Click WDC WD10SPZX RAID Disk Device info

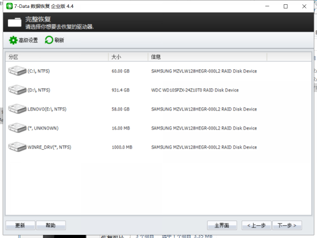pos(195,90)
